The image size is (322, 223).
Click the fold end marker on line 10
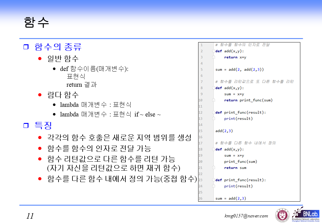[x=214, y=100]
